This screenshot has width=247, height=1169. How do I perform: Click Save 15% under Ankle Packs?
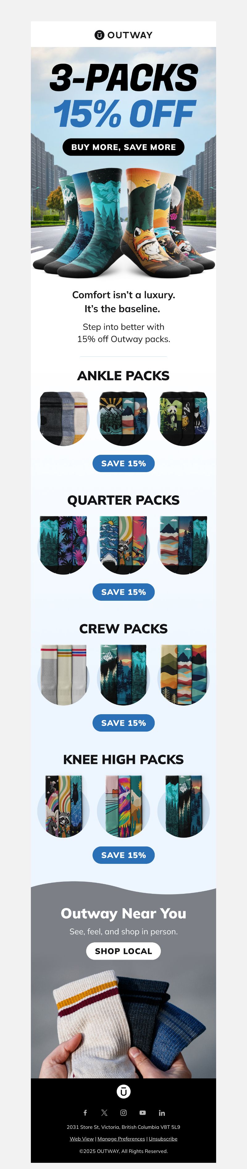coord(123,463)
